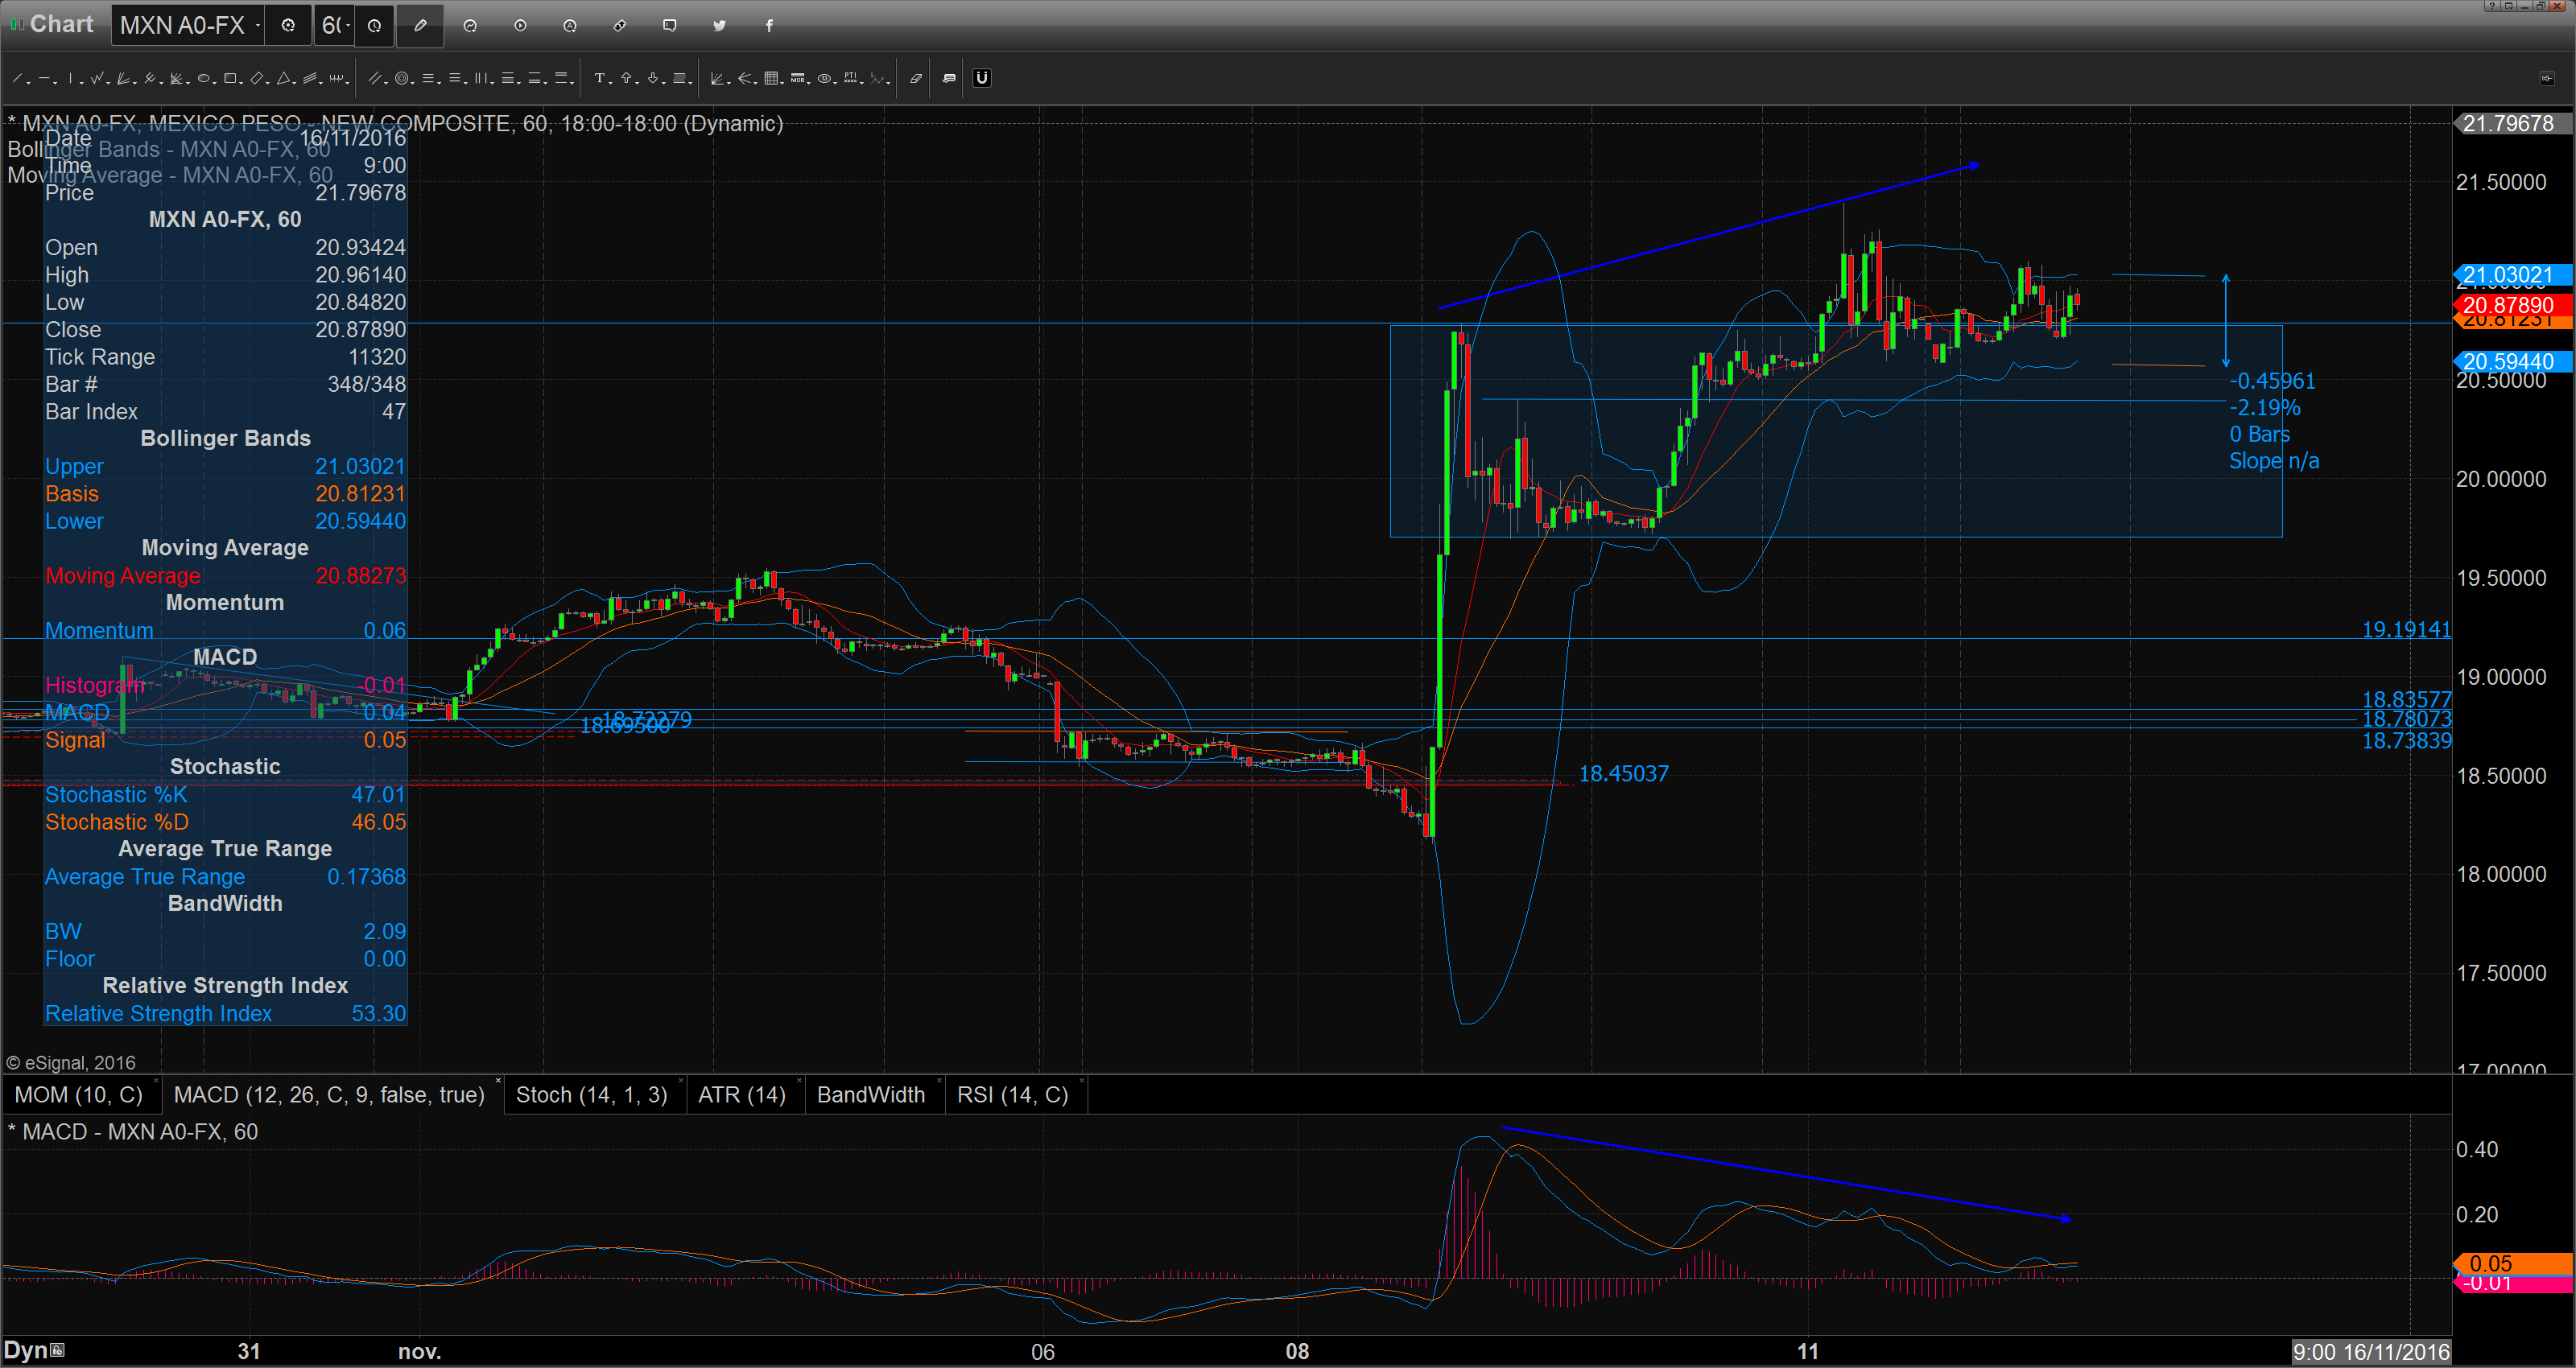The width and height of the screenshot is (2576, 1368).
Task: Share the chart via Twitter icon
Action: coord(719,25)
